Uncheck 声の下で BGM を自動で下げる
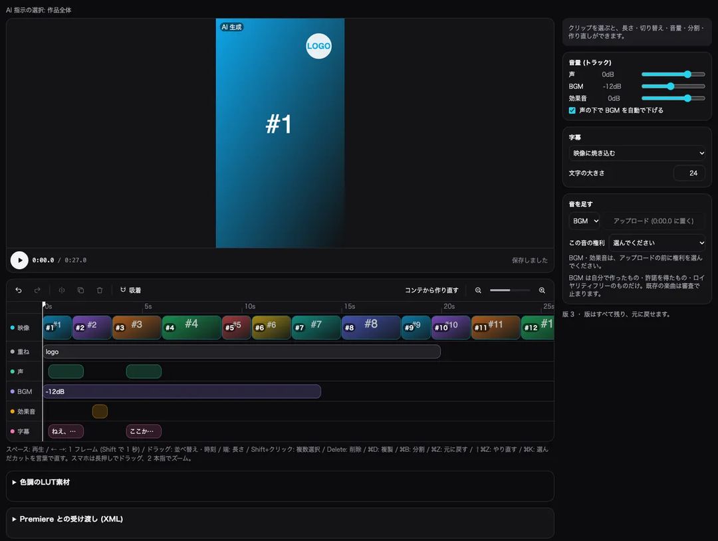Image resolution: width=718 pixels, height=541 pixels. tap(572, 110)
